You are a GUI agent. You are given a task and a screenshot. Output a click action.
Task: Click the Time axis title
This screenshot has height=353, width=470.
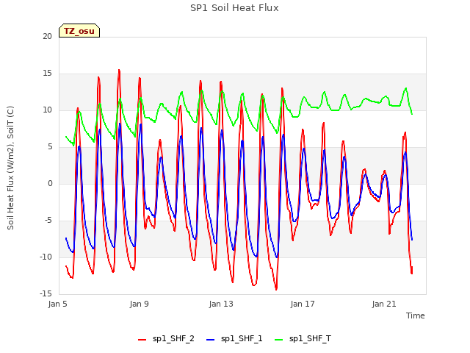[416, 315]
